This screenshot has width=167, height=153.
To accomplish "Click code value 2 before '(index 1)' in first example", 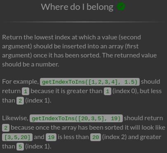I will click(20, 101).
